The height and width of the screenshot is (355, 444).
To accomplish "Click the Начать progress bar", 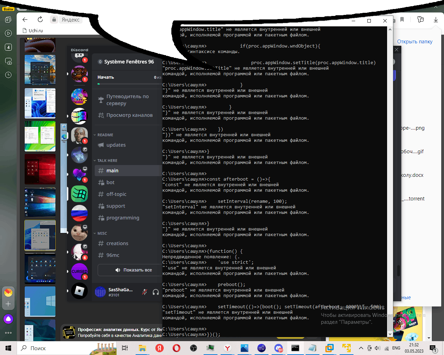I will 129,84.
